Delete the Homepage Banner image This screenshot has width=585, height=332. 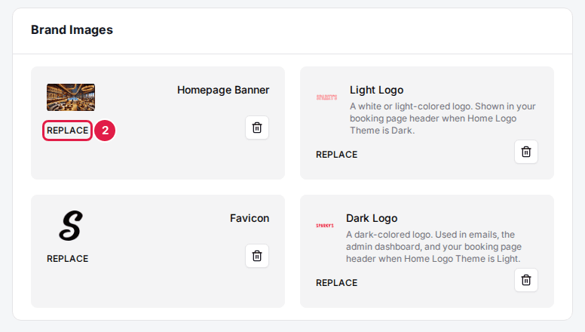pos(257,128)
